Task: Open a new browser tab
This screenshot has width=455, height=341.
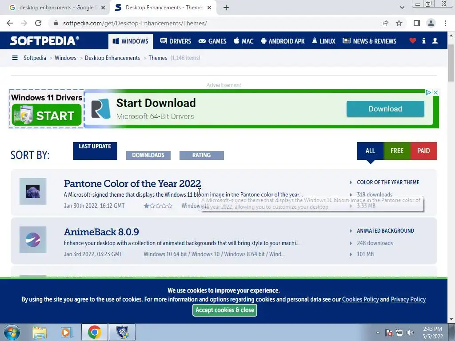Action: point(226,8)
